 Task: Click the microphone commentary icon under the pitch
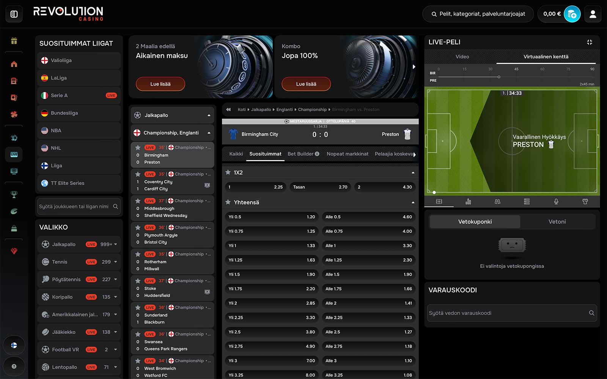click(x=556, y=202)
